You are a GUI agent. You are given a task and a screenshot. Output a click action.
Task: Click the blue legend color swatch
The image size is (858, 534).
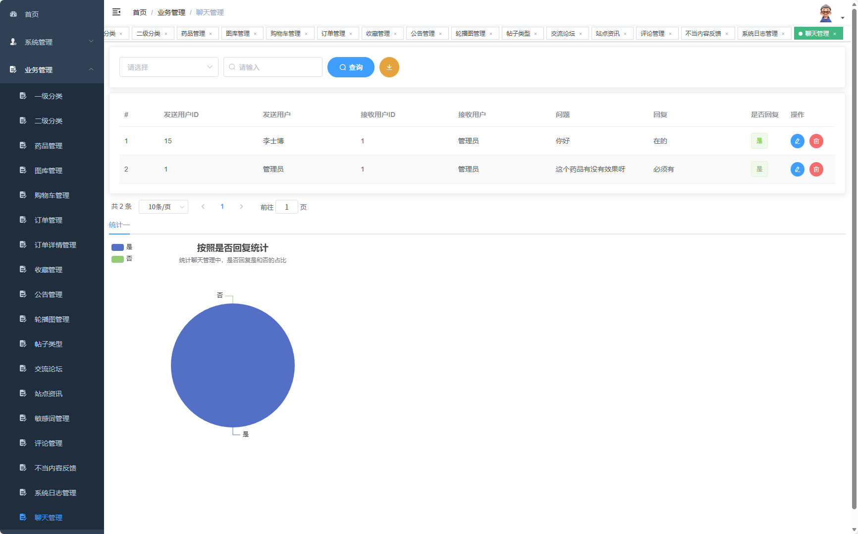pos(117,246)
